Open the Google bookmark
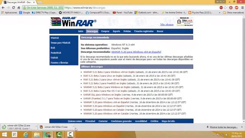 (24, 13)
